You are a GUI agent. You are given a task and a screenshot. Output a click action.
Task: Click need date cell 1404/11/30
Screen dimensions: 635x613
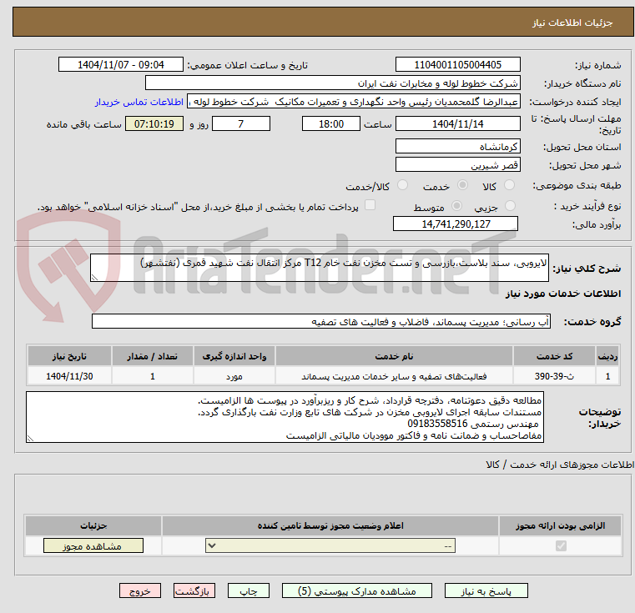pos(69,376)
